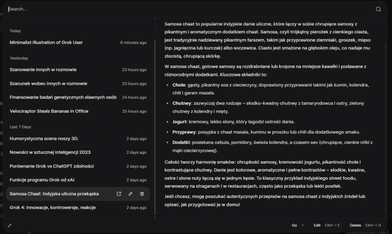Click the '8 minutes ago' timestamp
The height and width of the screenshot is (234, 392).
tap(133, 43)
